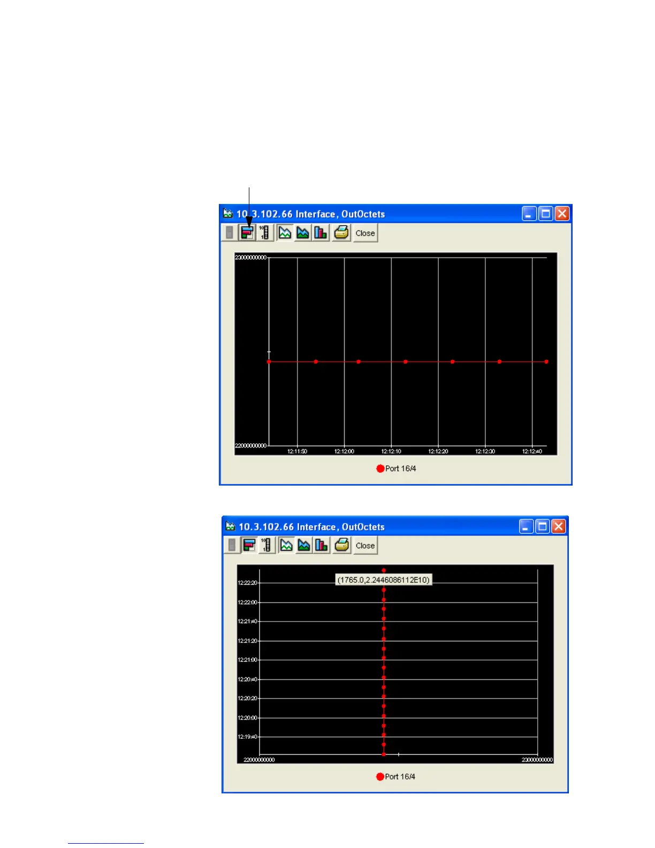Close the upper OutOctets window with red X

pyautogui.click(x=562, y=214)
